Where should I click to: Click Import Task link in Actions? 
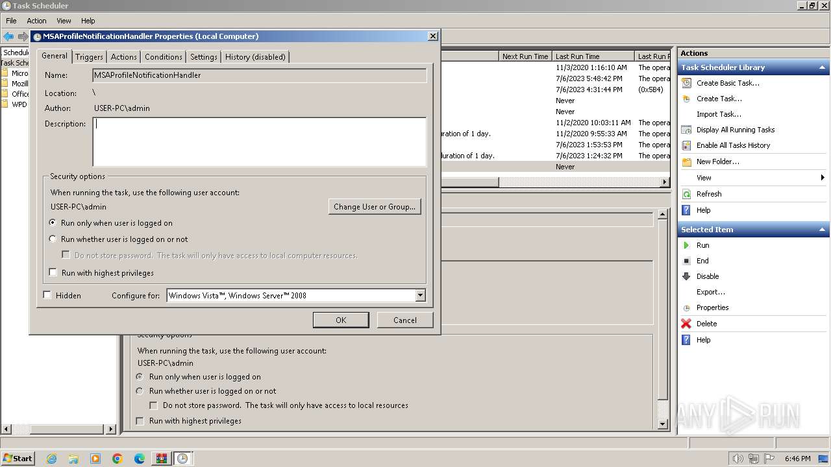click(x=719, y=114)
